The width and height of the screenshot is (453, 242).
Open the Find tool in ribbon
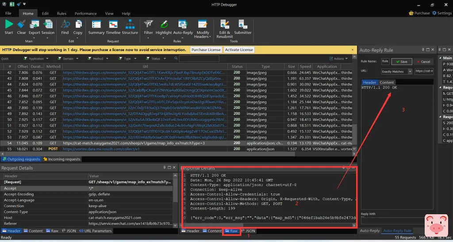[65, 24]
